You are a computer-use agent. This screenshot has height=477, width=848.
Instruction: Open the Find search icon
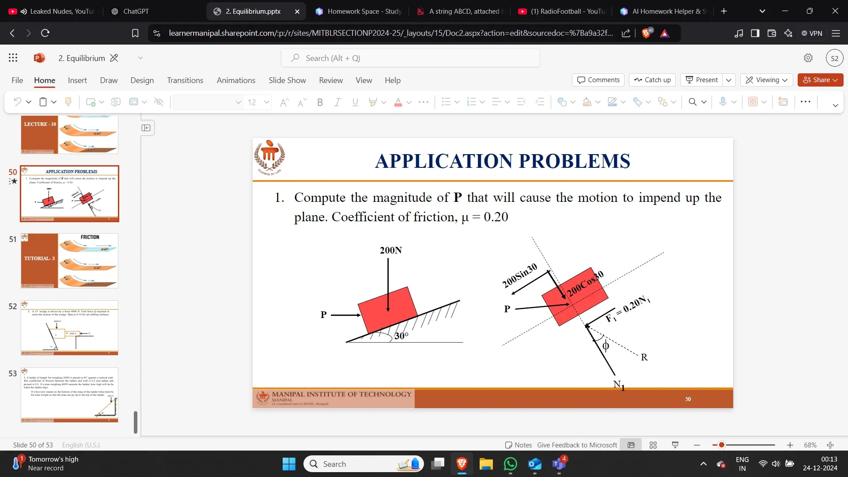(693, 102)
